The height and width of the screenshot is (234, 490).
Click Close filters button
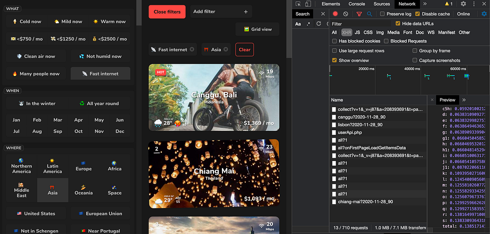(x=167, y=12)
